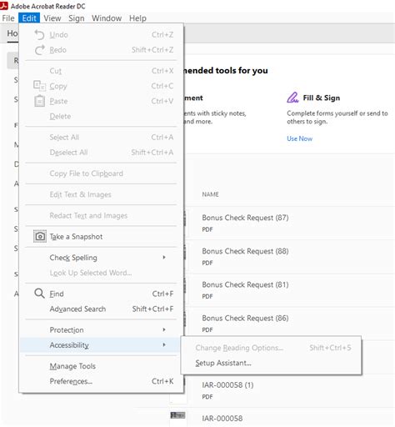Open the Sign menu

77,18
